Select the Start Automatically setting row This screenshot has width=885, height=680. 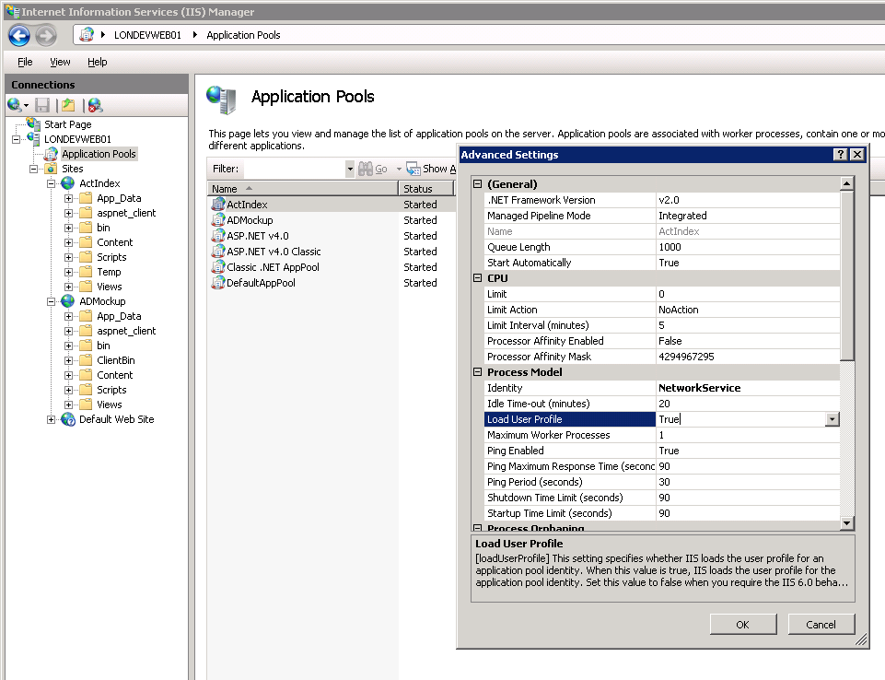pyautogui.click(x=662, y=263)
